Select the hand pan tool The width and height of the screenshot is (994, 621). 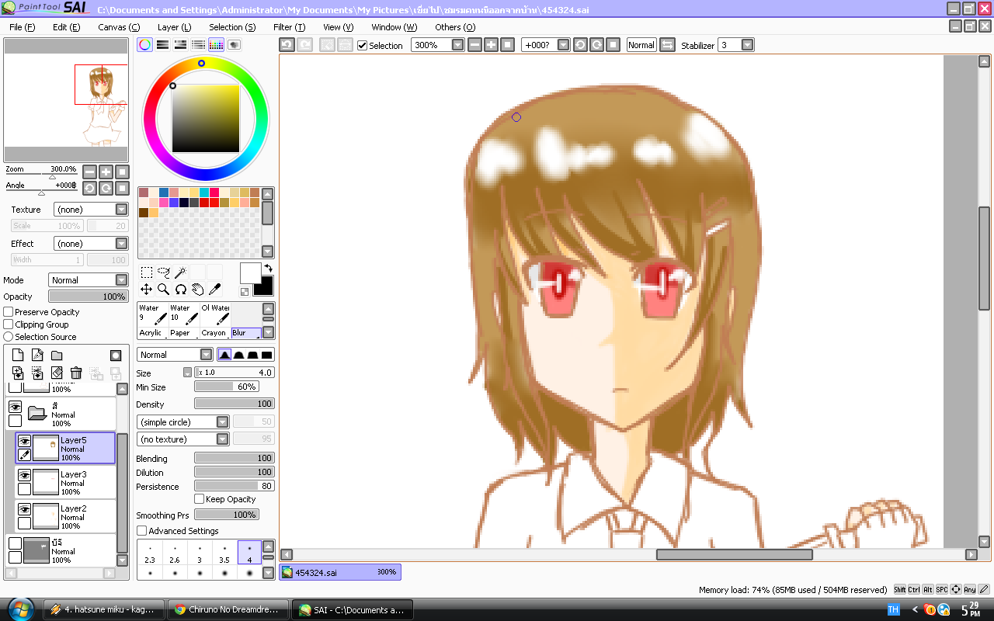tap(197, 290)
